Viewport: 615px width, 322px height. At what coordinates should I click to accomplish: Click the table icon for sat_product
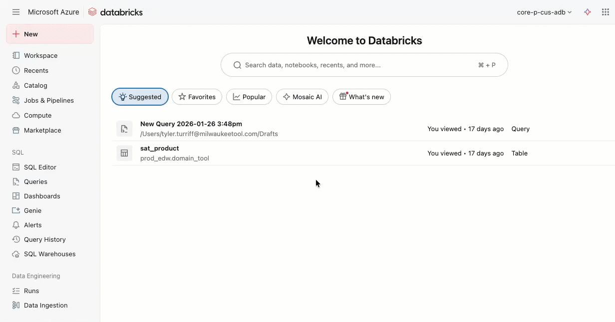(124, 153)
